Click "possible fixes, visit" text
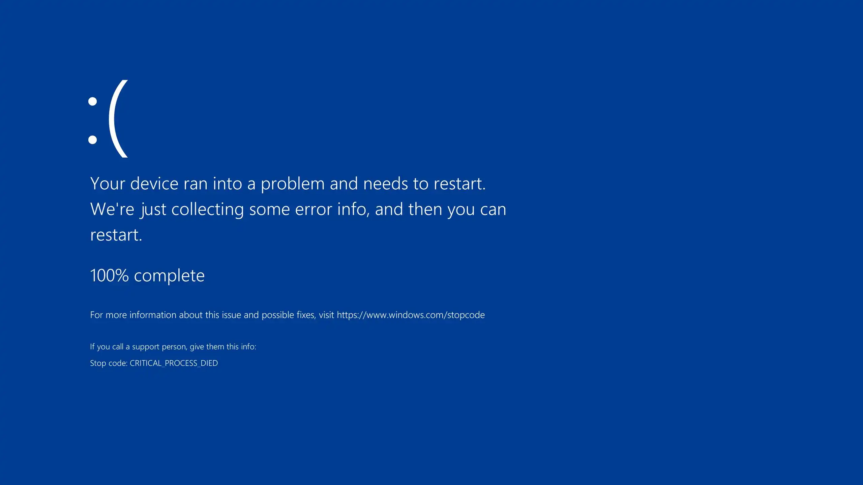Screen dimensions: 863x485 pos(298,315)
